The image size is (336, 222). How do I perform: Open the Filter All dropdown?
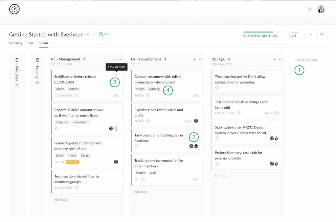click(x=301, y=34)
